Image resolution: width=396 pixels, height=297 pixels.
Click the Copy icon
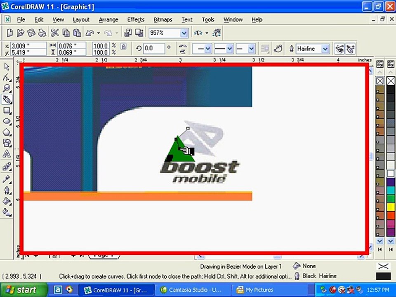[x=66, y=33]
